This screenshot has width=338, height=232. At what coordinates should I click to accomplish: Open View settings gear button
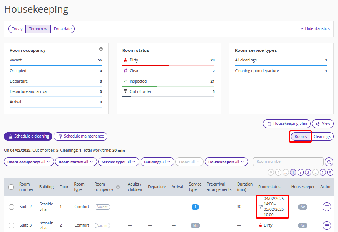pos(323,124)
